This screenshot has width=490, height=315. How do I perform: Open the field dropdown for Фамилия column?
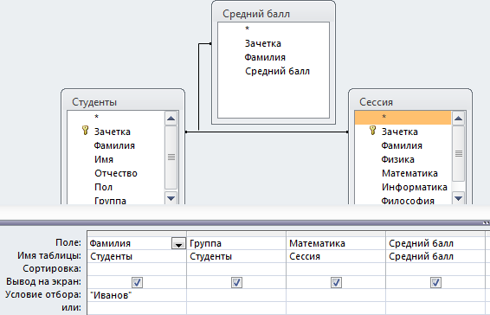(x=178, y=243)
